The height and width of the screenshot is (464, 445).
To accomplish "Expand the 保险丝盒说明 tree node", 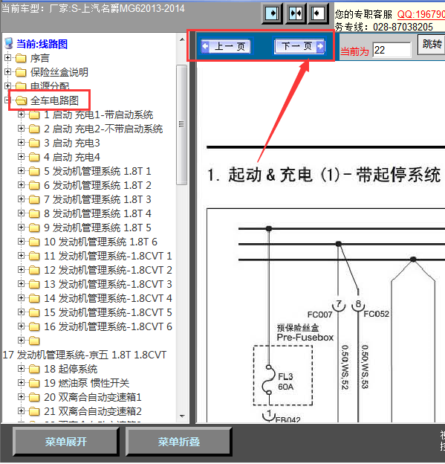I will (x=7, y=71).
